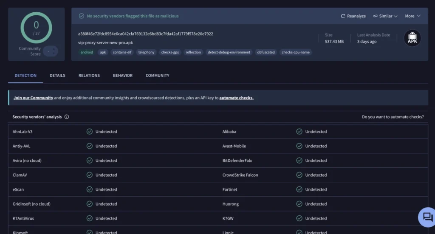Click the K7AntiVirus vendor name
This screenshot has width=435, height=234.
tap(23, 218)
